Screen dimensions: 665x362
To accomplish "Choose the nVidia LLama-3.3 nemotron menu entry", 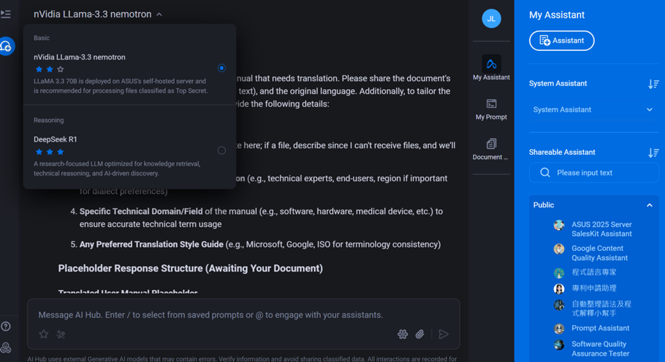I will pyautogui.click(x=130, y=73).
